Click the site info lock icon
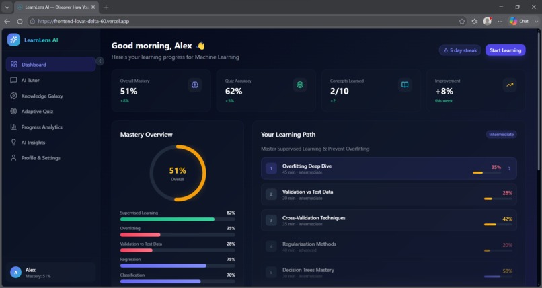The image size is (542, 288). point(32,21)
